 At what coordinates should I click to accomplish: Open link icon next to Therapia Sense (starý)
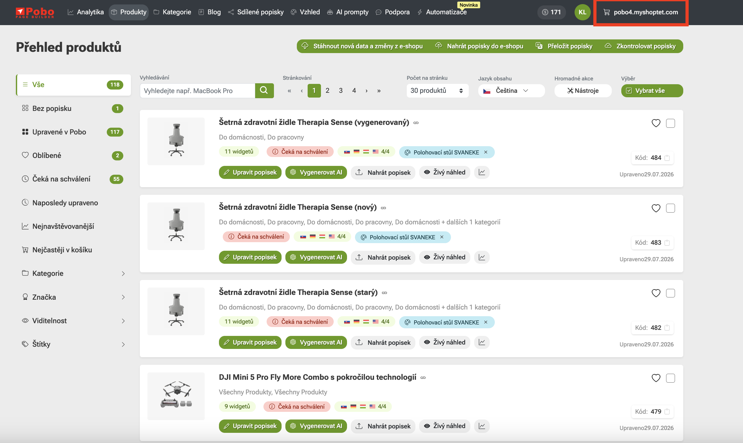tap(385, 293)
